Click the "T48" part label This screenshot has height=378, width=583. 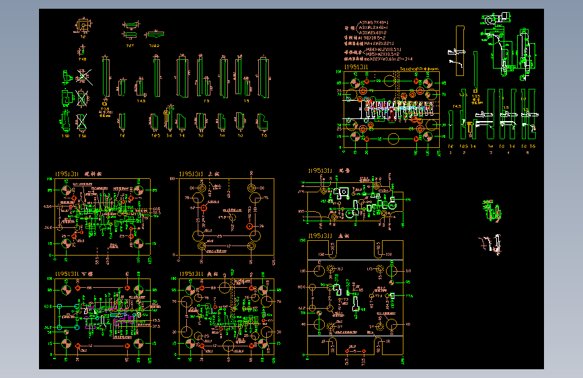[x=82, y=59]
